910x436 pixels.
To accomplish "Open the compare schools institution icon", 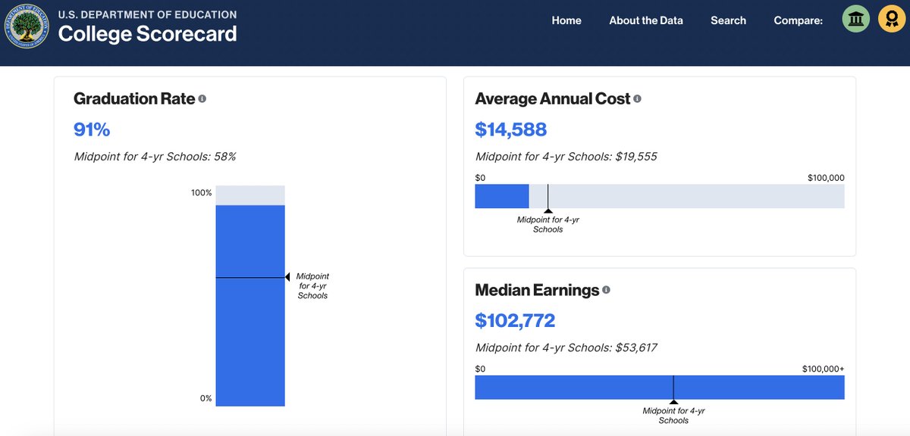I will click(x=856, y=20).
